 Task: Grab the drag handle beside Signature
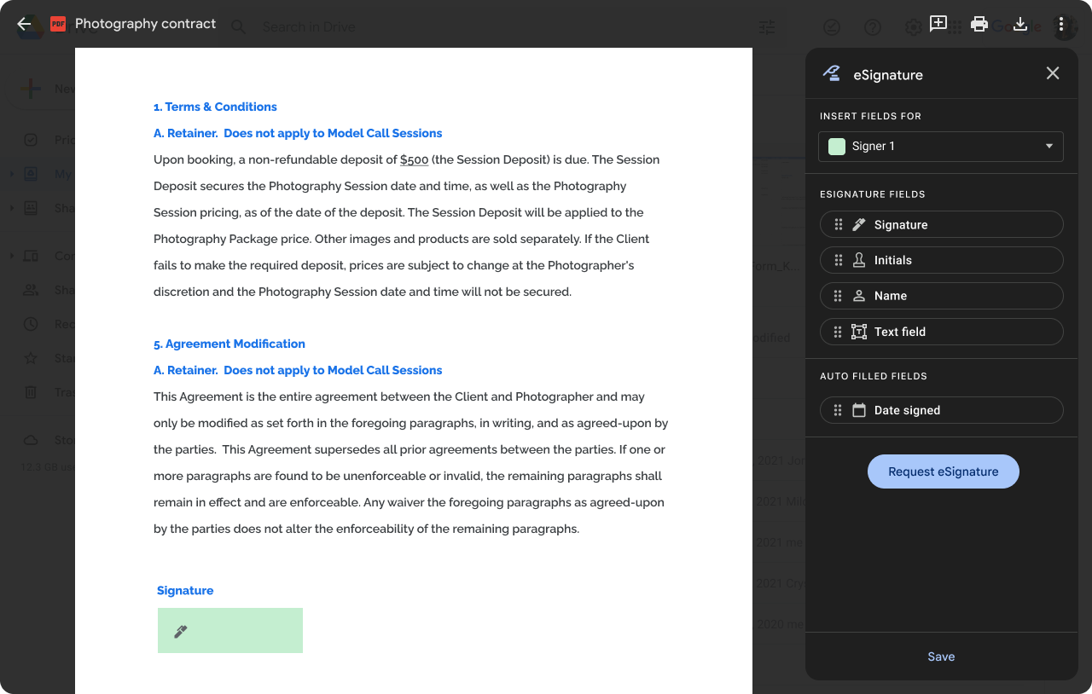pyautogui.click(x=839, y=225)
